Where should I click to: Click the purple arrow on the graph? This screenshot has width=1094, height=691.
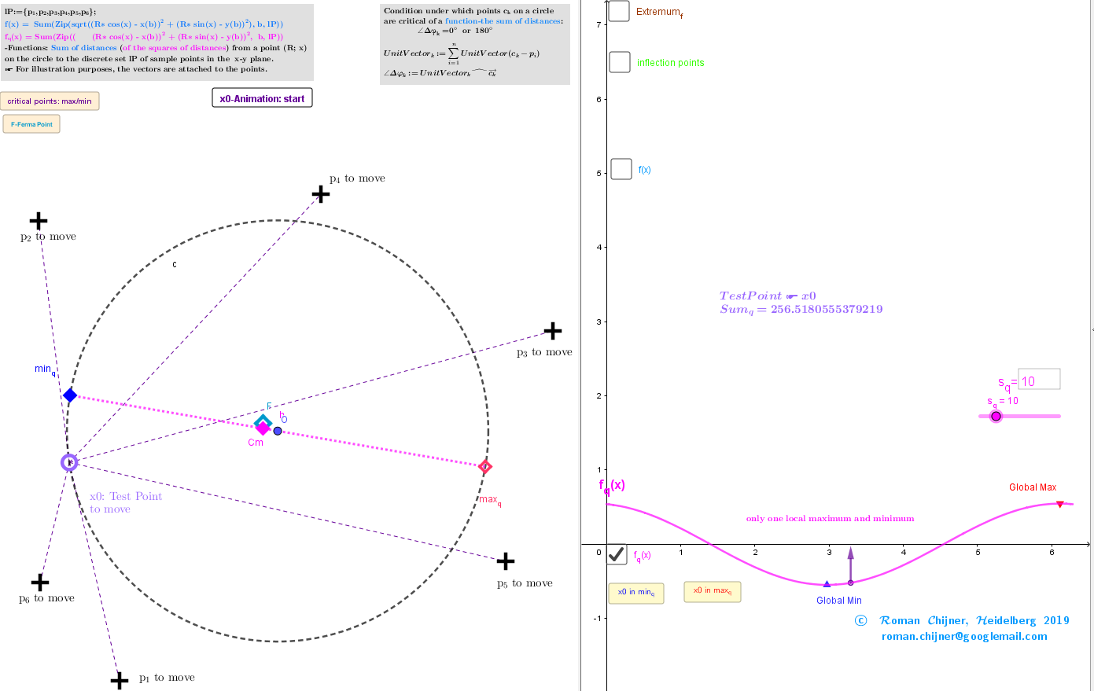coord(850,564)
